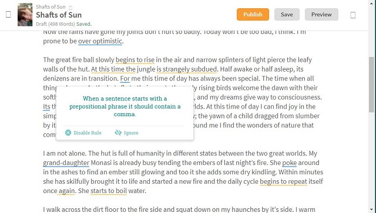Click the square icon left of the avatar

click(x=8, y=14)
